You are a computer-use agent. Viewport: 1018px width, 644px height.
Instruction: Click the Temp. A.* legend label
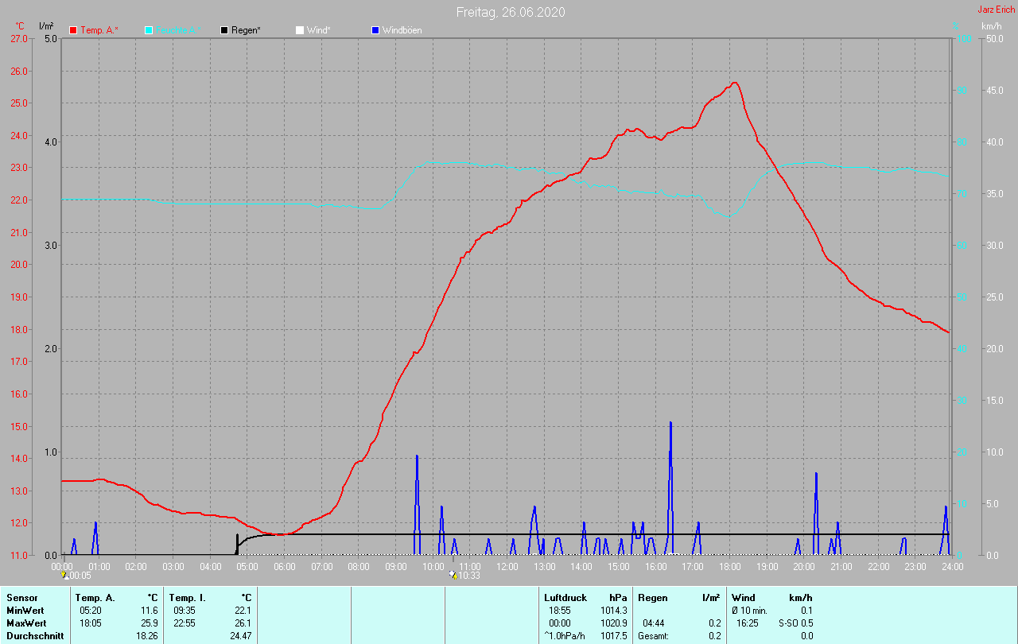(99, 30)
